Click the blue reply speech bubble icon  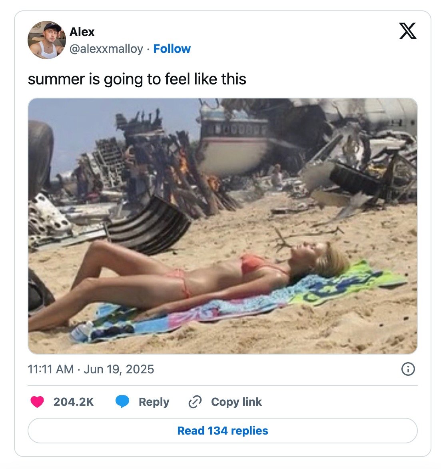[122, 402]
